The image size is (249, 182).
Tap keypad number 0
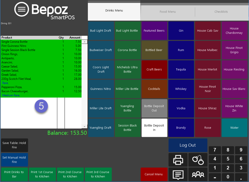[x=228, y=177]
